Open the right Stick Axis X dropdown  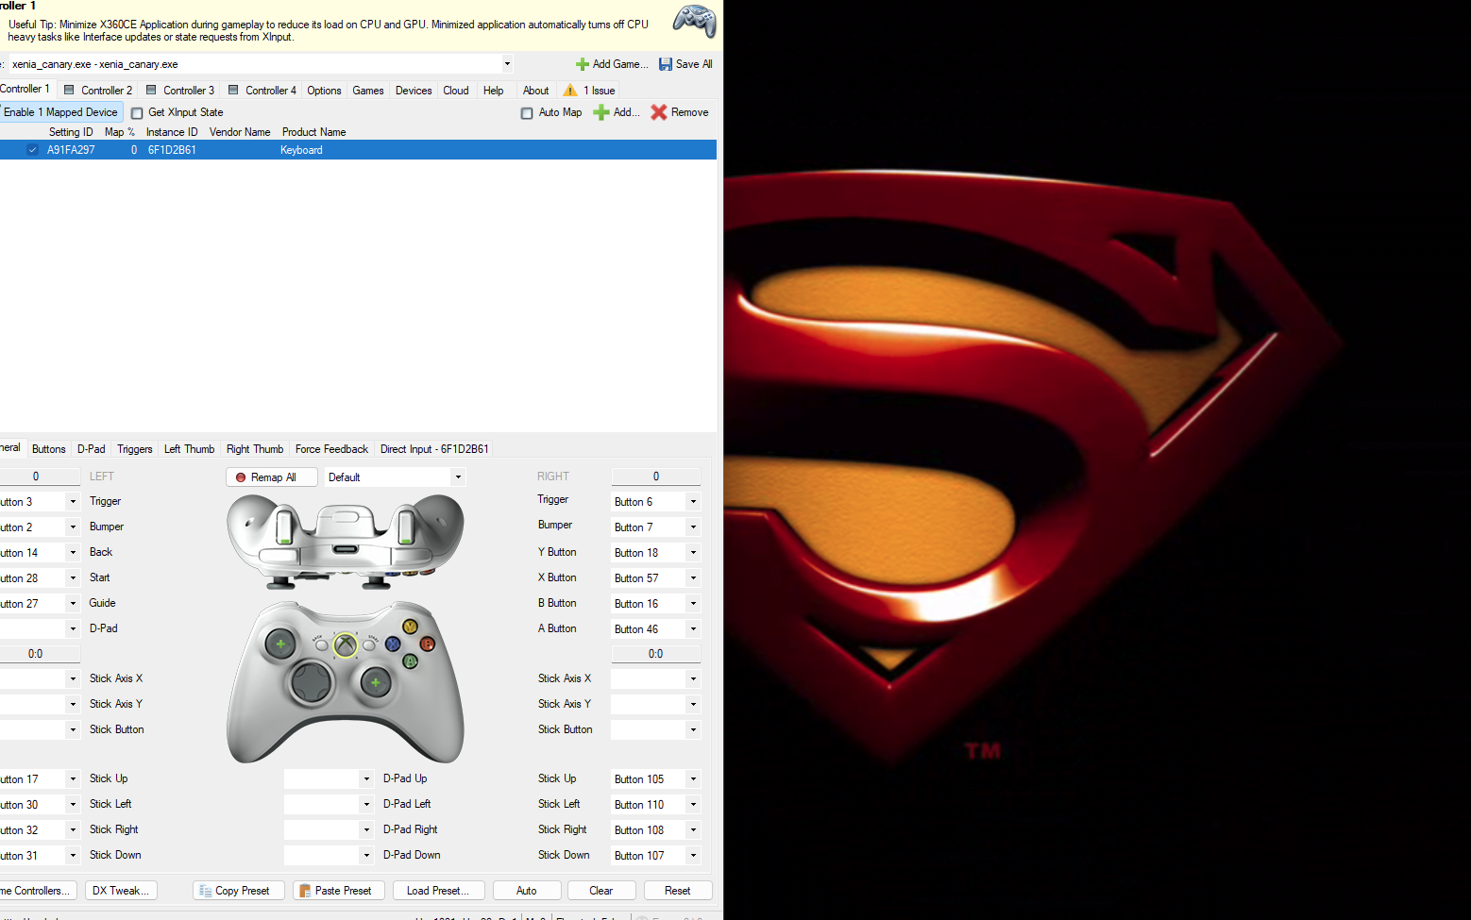pyautogui.click(x=693, y=679)
